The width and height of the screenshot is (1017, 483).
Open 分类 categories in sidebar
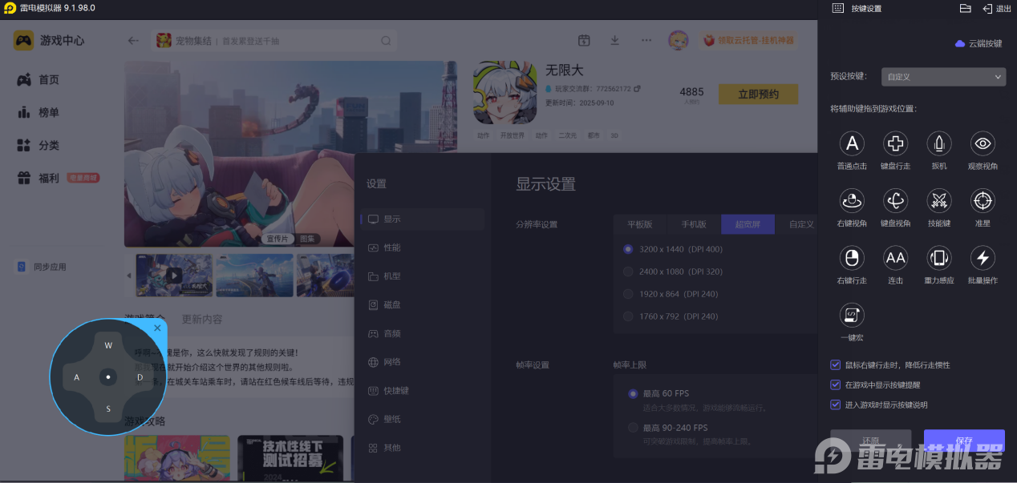pos(38,145)
